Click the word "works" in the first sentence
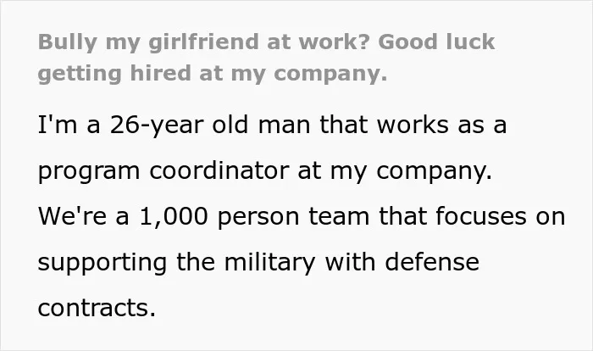The image size is (593, 351). (413, 124)
